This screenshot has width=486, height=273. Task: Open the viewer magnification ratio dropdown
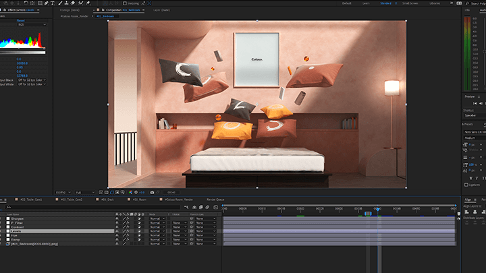[63, 192]
